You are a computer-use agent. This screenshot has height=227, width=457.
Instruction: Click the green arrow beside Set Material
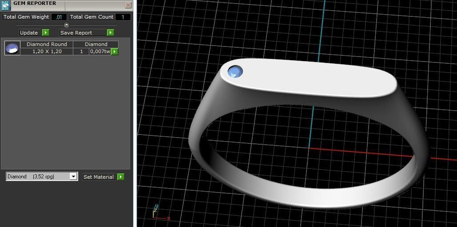point(121,177)
